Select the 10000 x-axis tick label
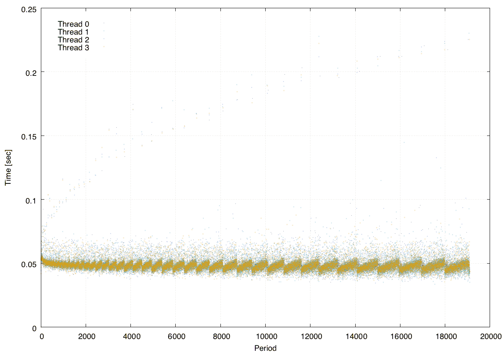 (x=265, y=337)
